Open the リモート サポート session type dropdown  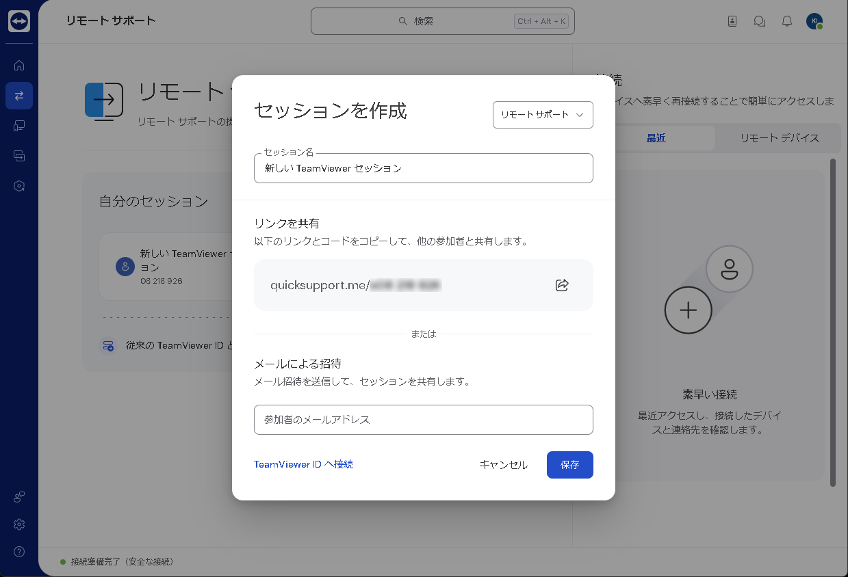[x=542, y=115]
